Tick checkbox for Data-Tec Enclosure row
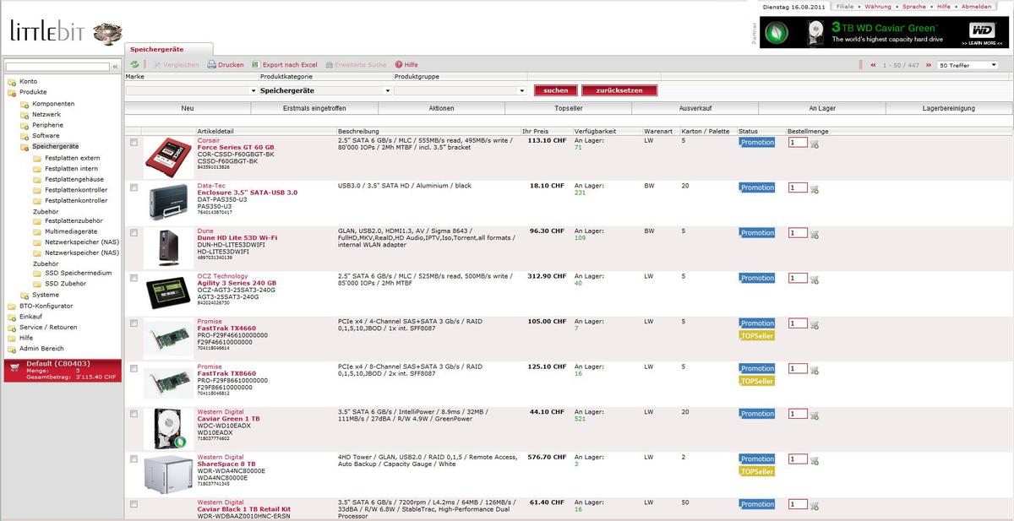The width and height of the screenshot is (1014, 521). tap(134, 187)
